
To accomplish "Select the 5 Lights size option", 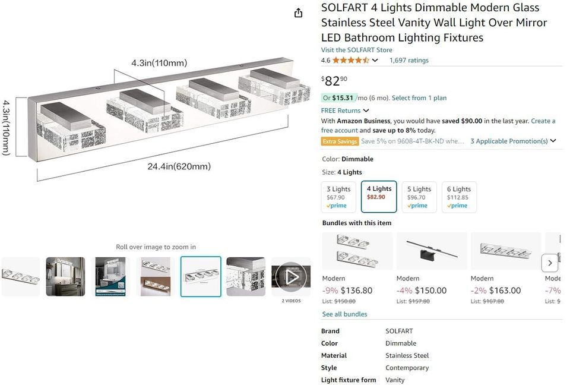I will (x=419, y=197).
